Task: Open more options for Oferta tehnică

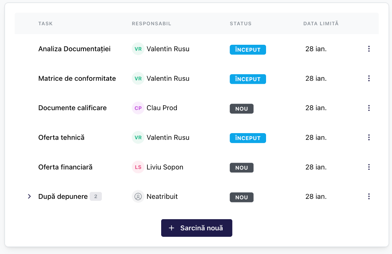Action: pyautogui.click(x=369, y=137)
